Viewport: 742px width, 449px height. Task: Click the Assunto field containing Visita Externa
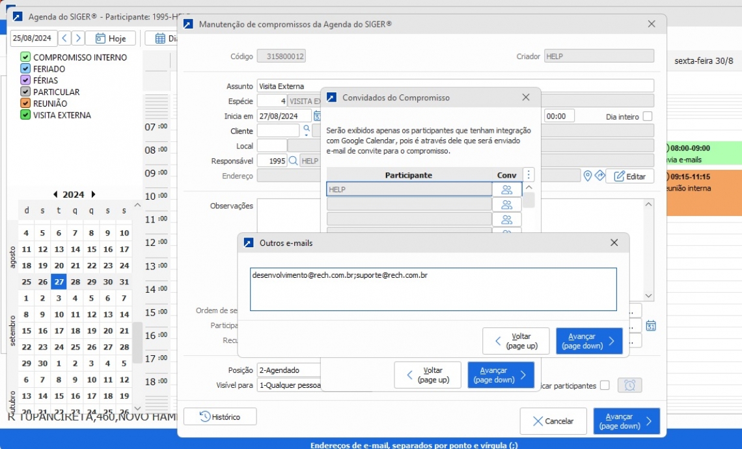[x=455, y=86]
